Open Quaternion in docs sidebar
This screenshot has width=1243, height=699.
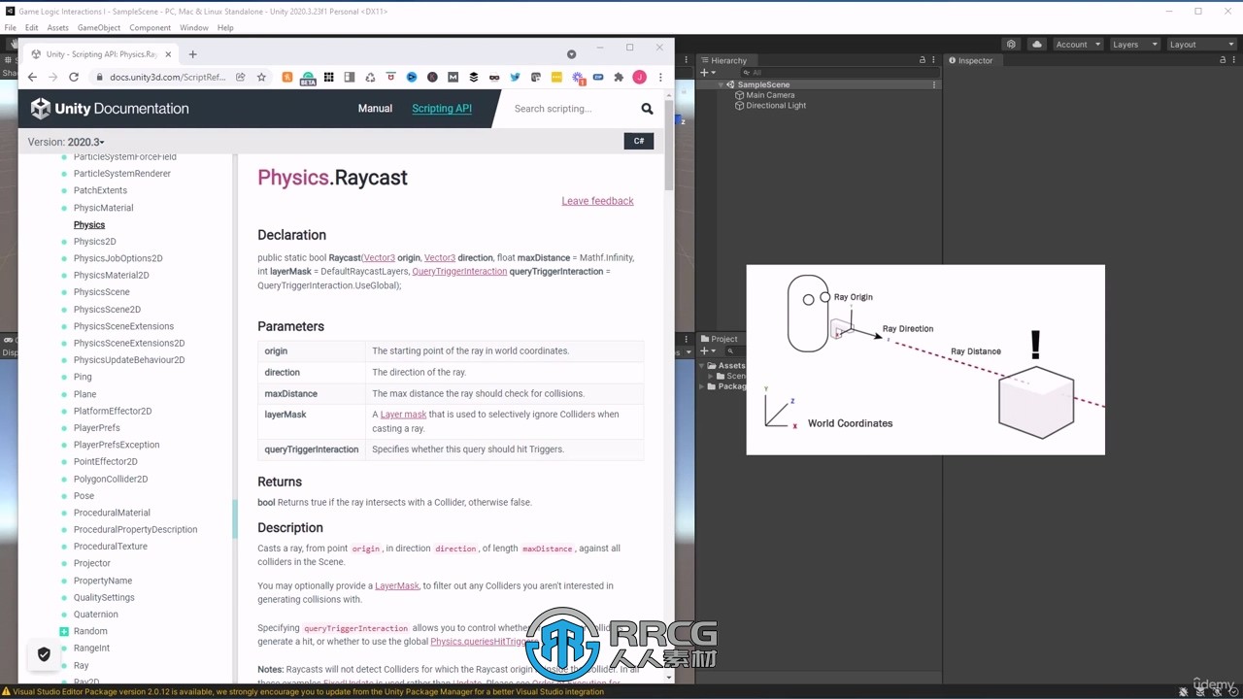tap(95, 615)
